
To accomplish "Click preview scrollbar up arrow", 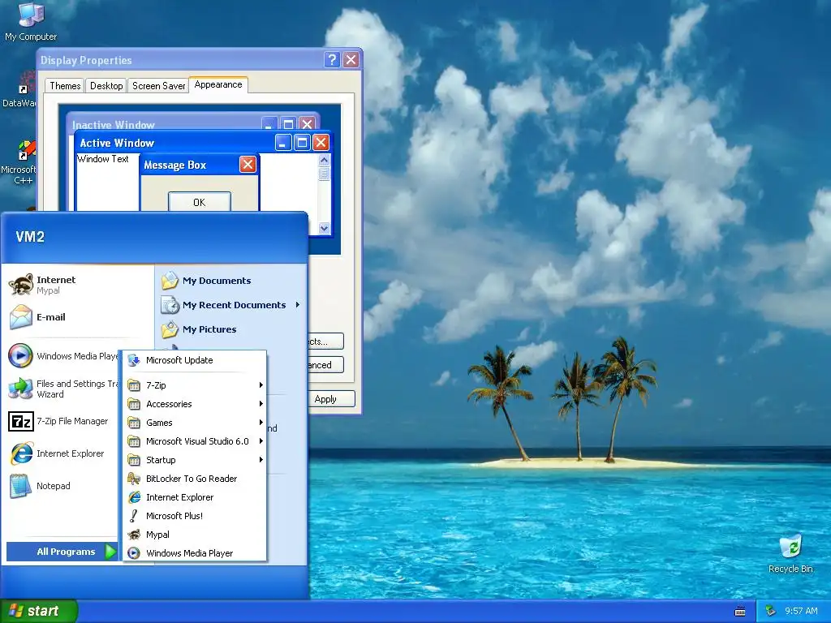I will tap(324, 160).
